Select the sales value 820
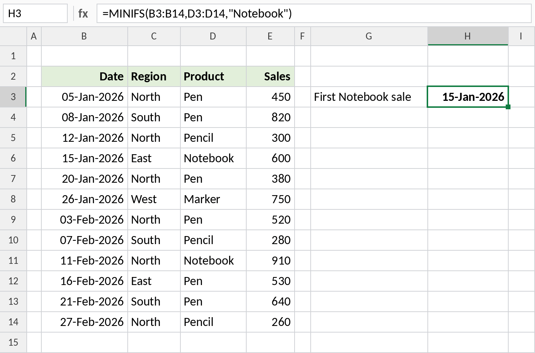 270,117
